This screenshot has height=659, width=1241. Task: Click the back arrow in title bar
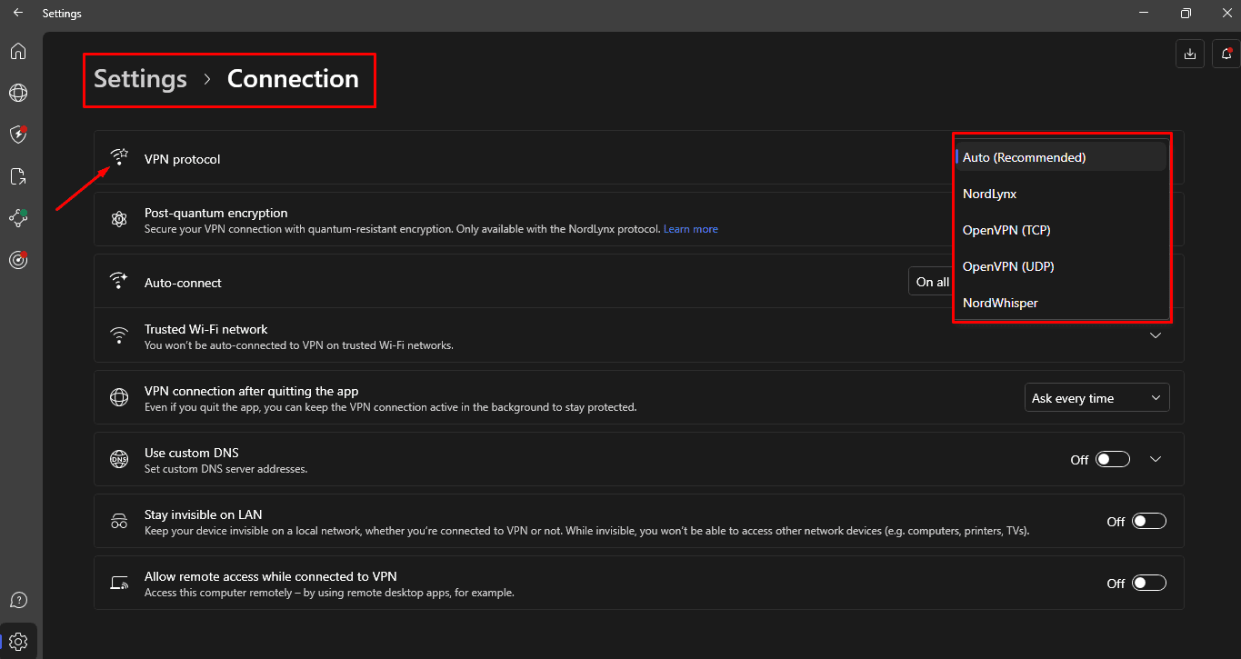click(18, 13)
